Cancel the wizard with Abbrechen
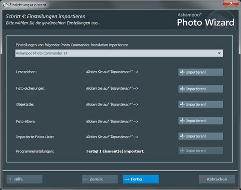This screenshot has width=241, height=190. (x=217, y=179)
